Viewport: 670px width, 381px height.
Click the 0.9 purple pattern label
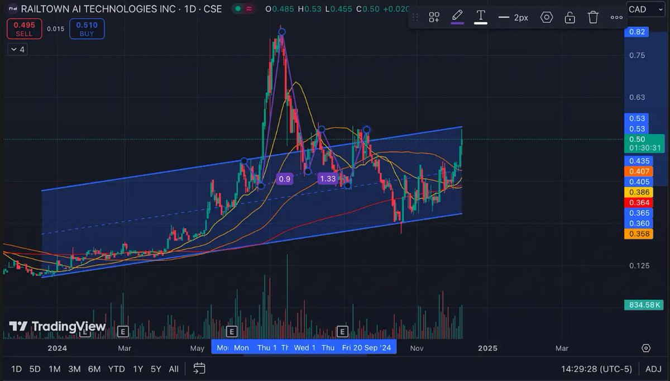pyautogui.click(x=285, y=179)
